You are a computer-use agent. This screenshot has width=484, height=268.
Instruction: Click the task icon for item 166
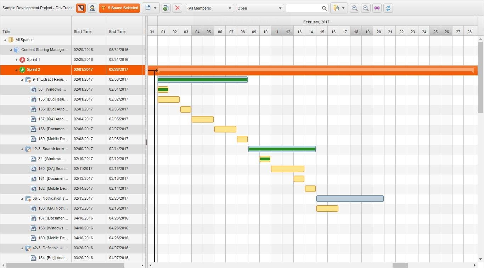[x=33, y=209]
